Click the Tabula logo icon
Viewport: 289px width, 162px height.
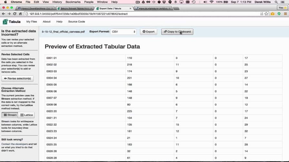click(5, 22)
